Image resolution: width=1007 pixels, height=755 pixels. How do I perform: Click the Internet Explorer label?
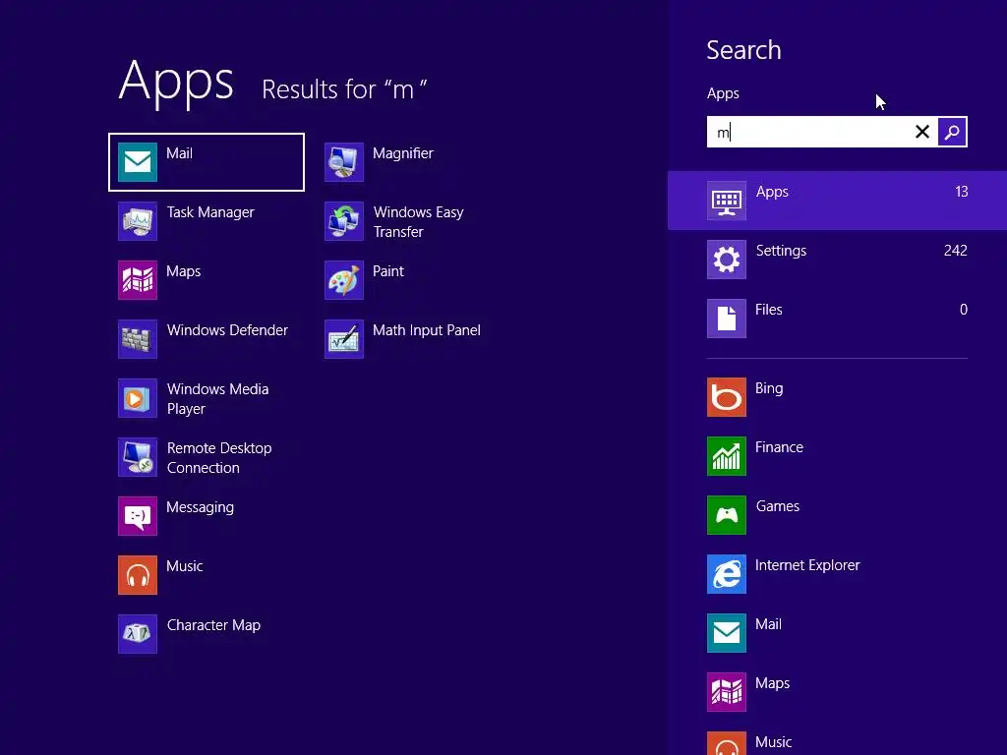point(807,565)
